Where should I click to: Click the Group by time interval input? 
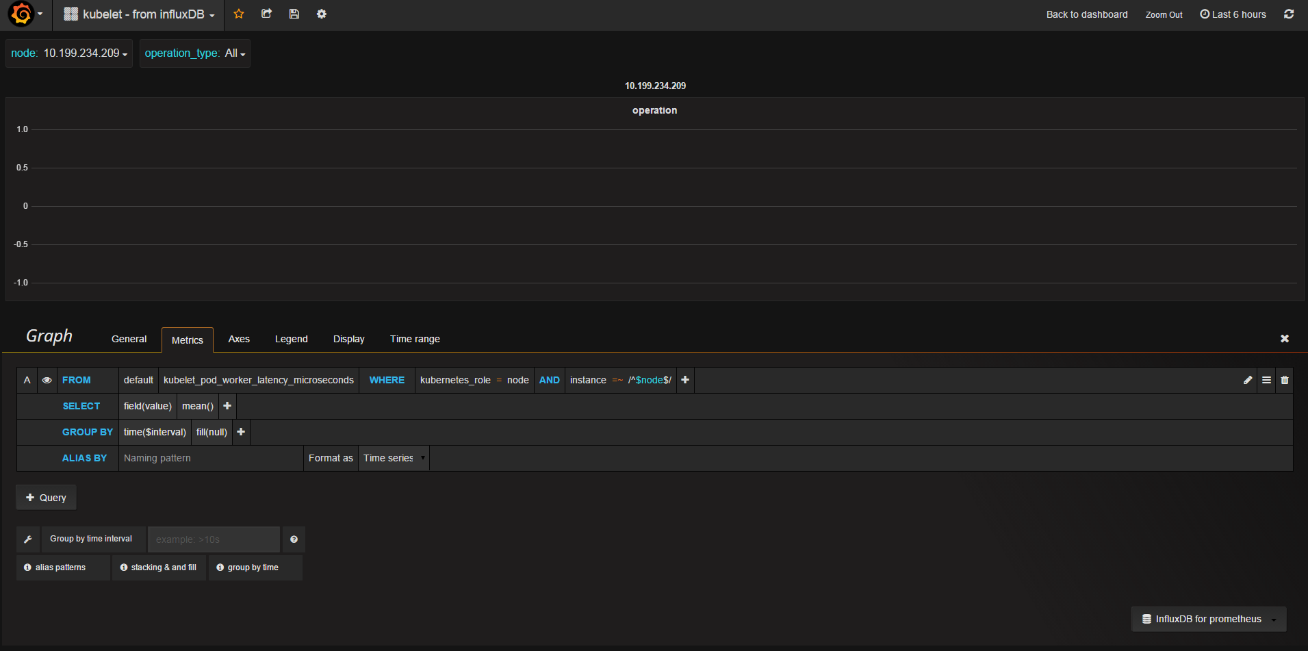[x=214, y=539]
